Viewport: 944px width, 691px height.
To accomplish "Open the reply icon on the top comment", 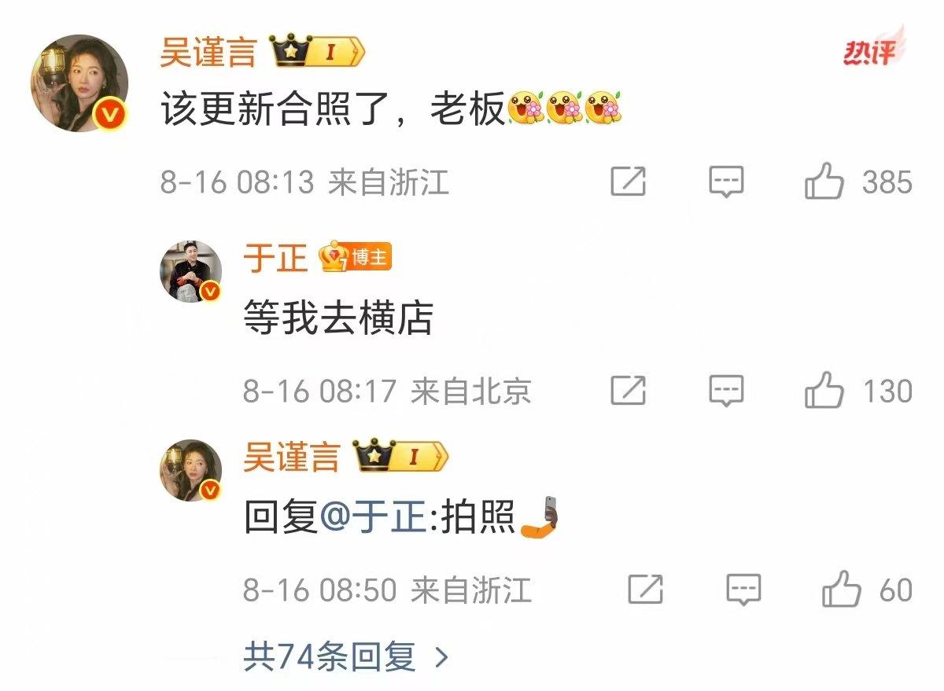I will coord(726,182).
